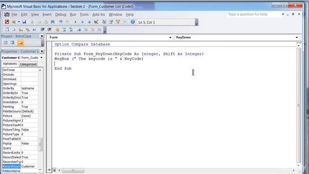Toggle Folders in Project panel
309x174 pixels.
point(20,43)
